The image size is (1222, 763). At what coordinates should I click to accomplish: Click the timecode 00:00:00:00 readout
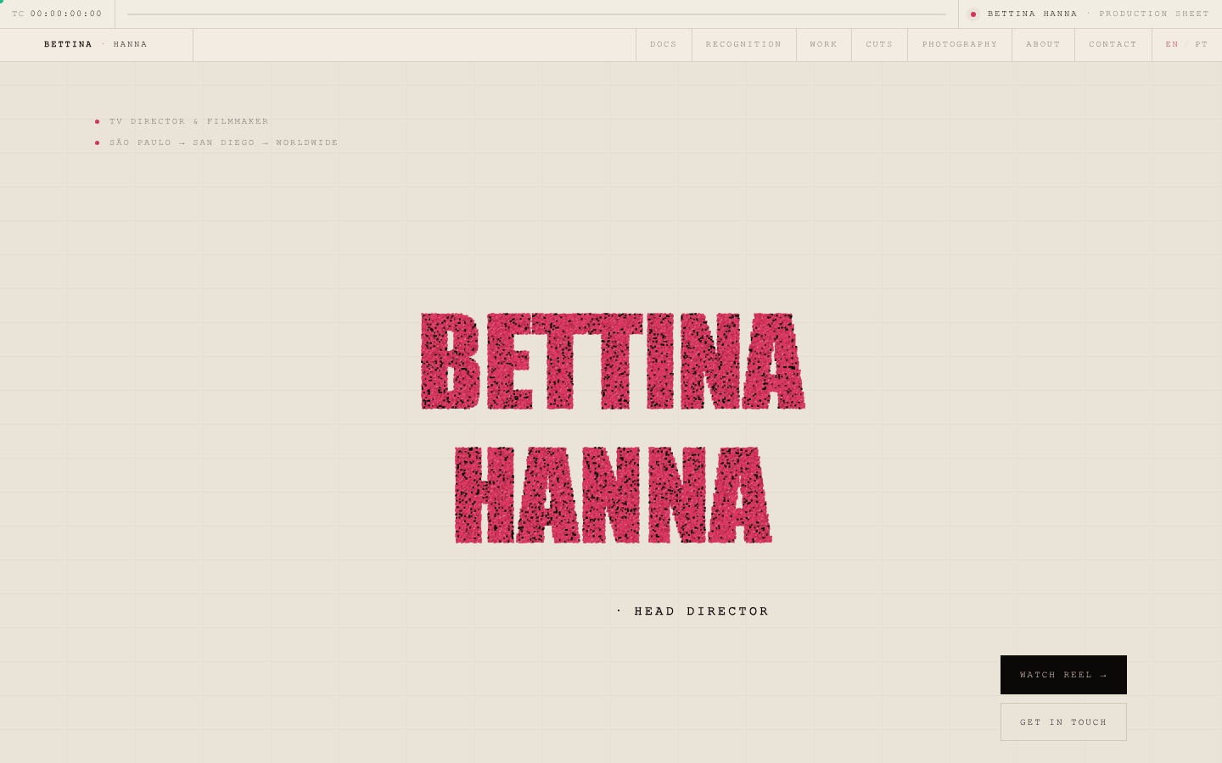66,14
